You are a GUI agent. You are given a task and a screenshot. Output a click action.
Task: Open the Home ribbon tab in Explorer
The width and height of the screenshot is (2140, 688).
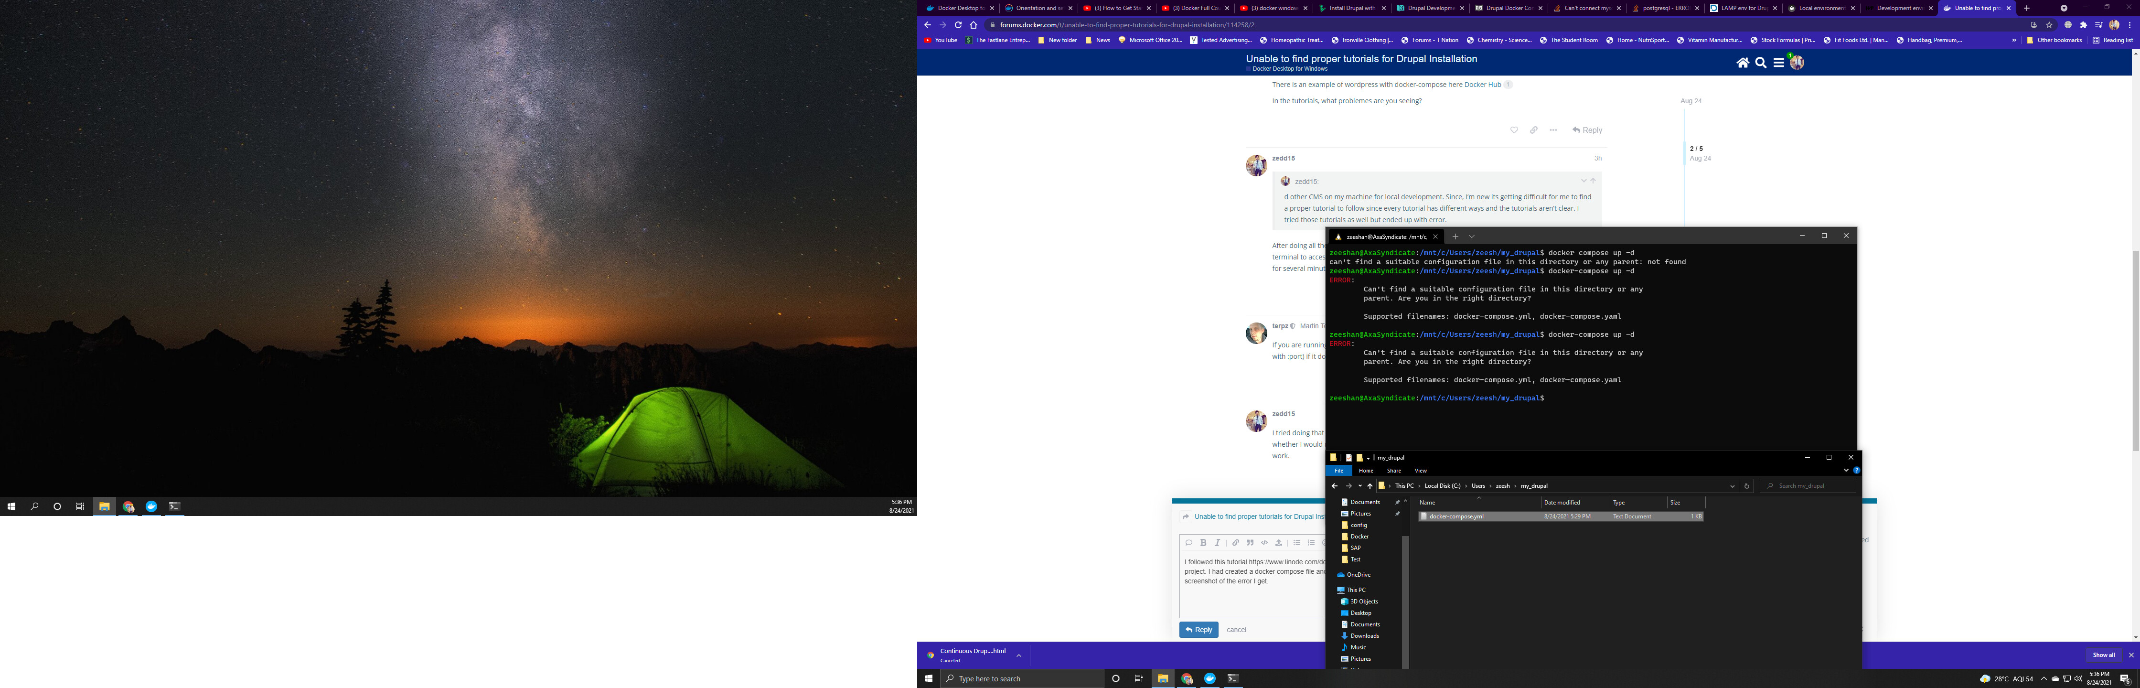point(1366,470)
